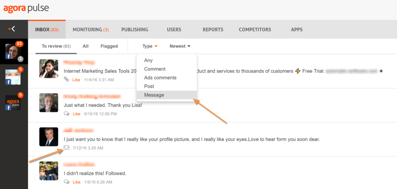Click the comment icon on 9/15/16 item
The height and width of the screenshot is (189, 397).
(67, 114)
